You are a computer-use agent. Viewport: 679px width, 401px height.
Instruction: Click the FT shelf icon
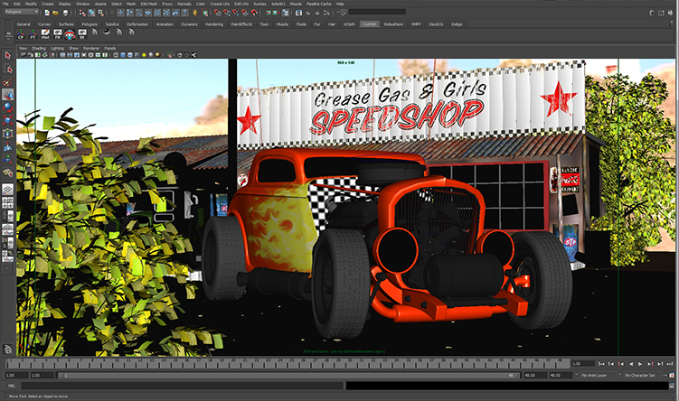click(x=33, y=34)
